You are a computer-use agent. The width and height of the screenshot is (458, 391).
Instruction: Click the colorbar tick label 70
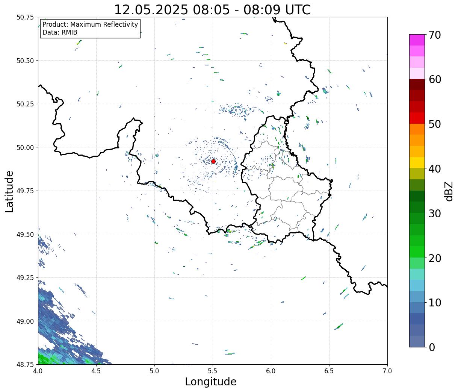point(434,35)
